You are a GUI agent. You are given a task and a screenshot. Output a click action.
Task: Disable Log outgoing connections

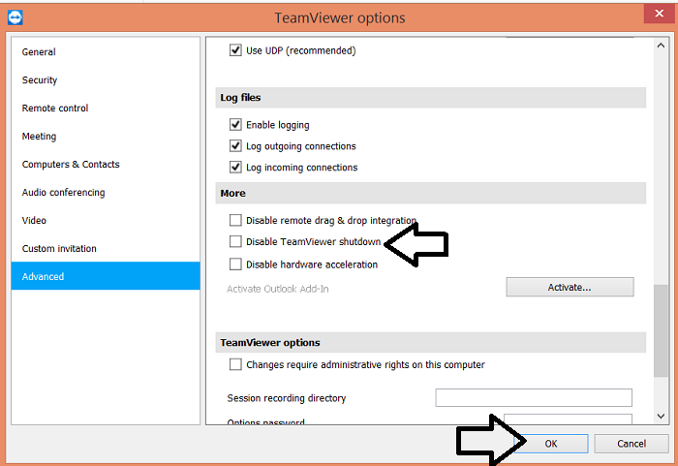click(235, 146)
